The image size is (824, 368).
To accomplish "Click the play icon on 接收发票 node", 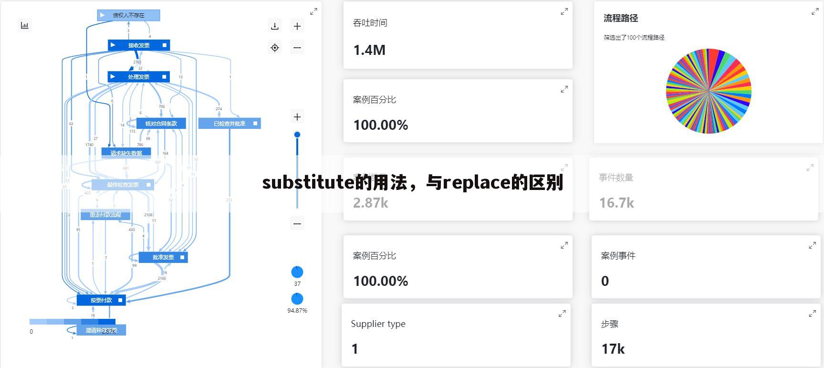I will [x=113, y=45].
